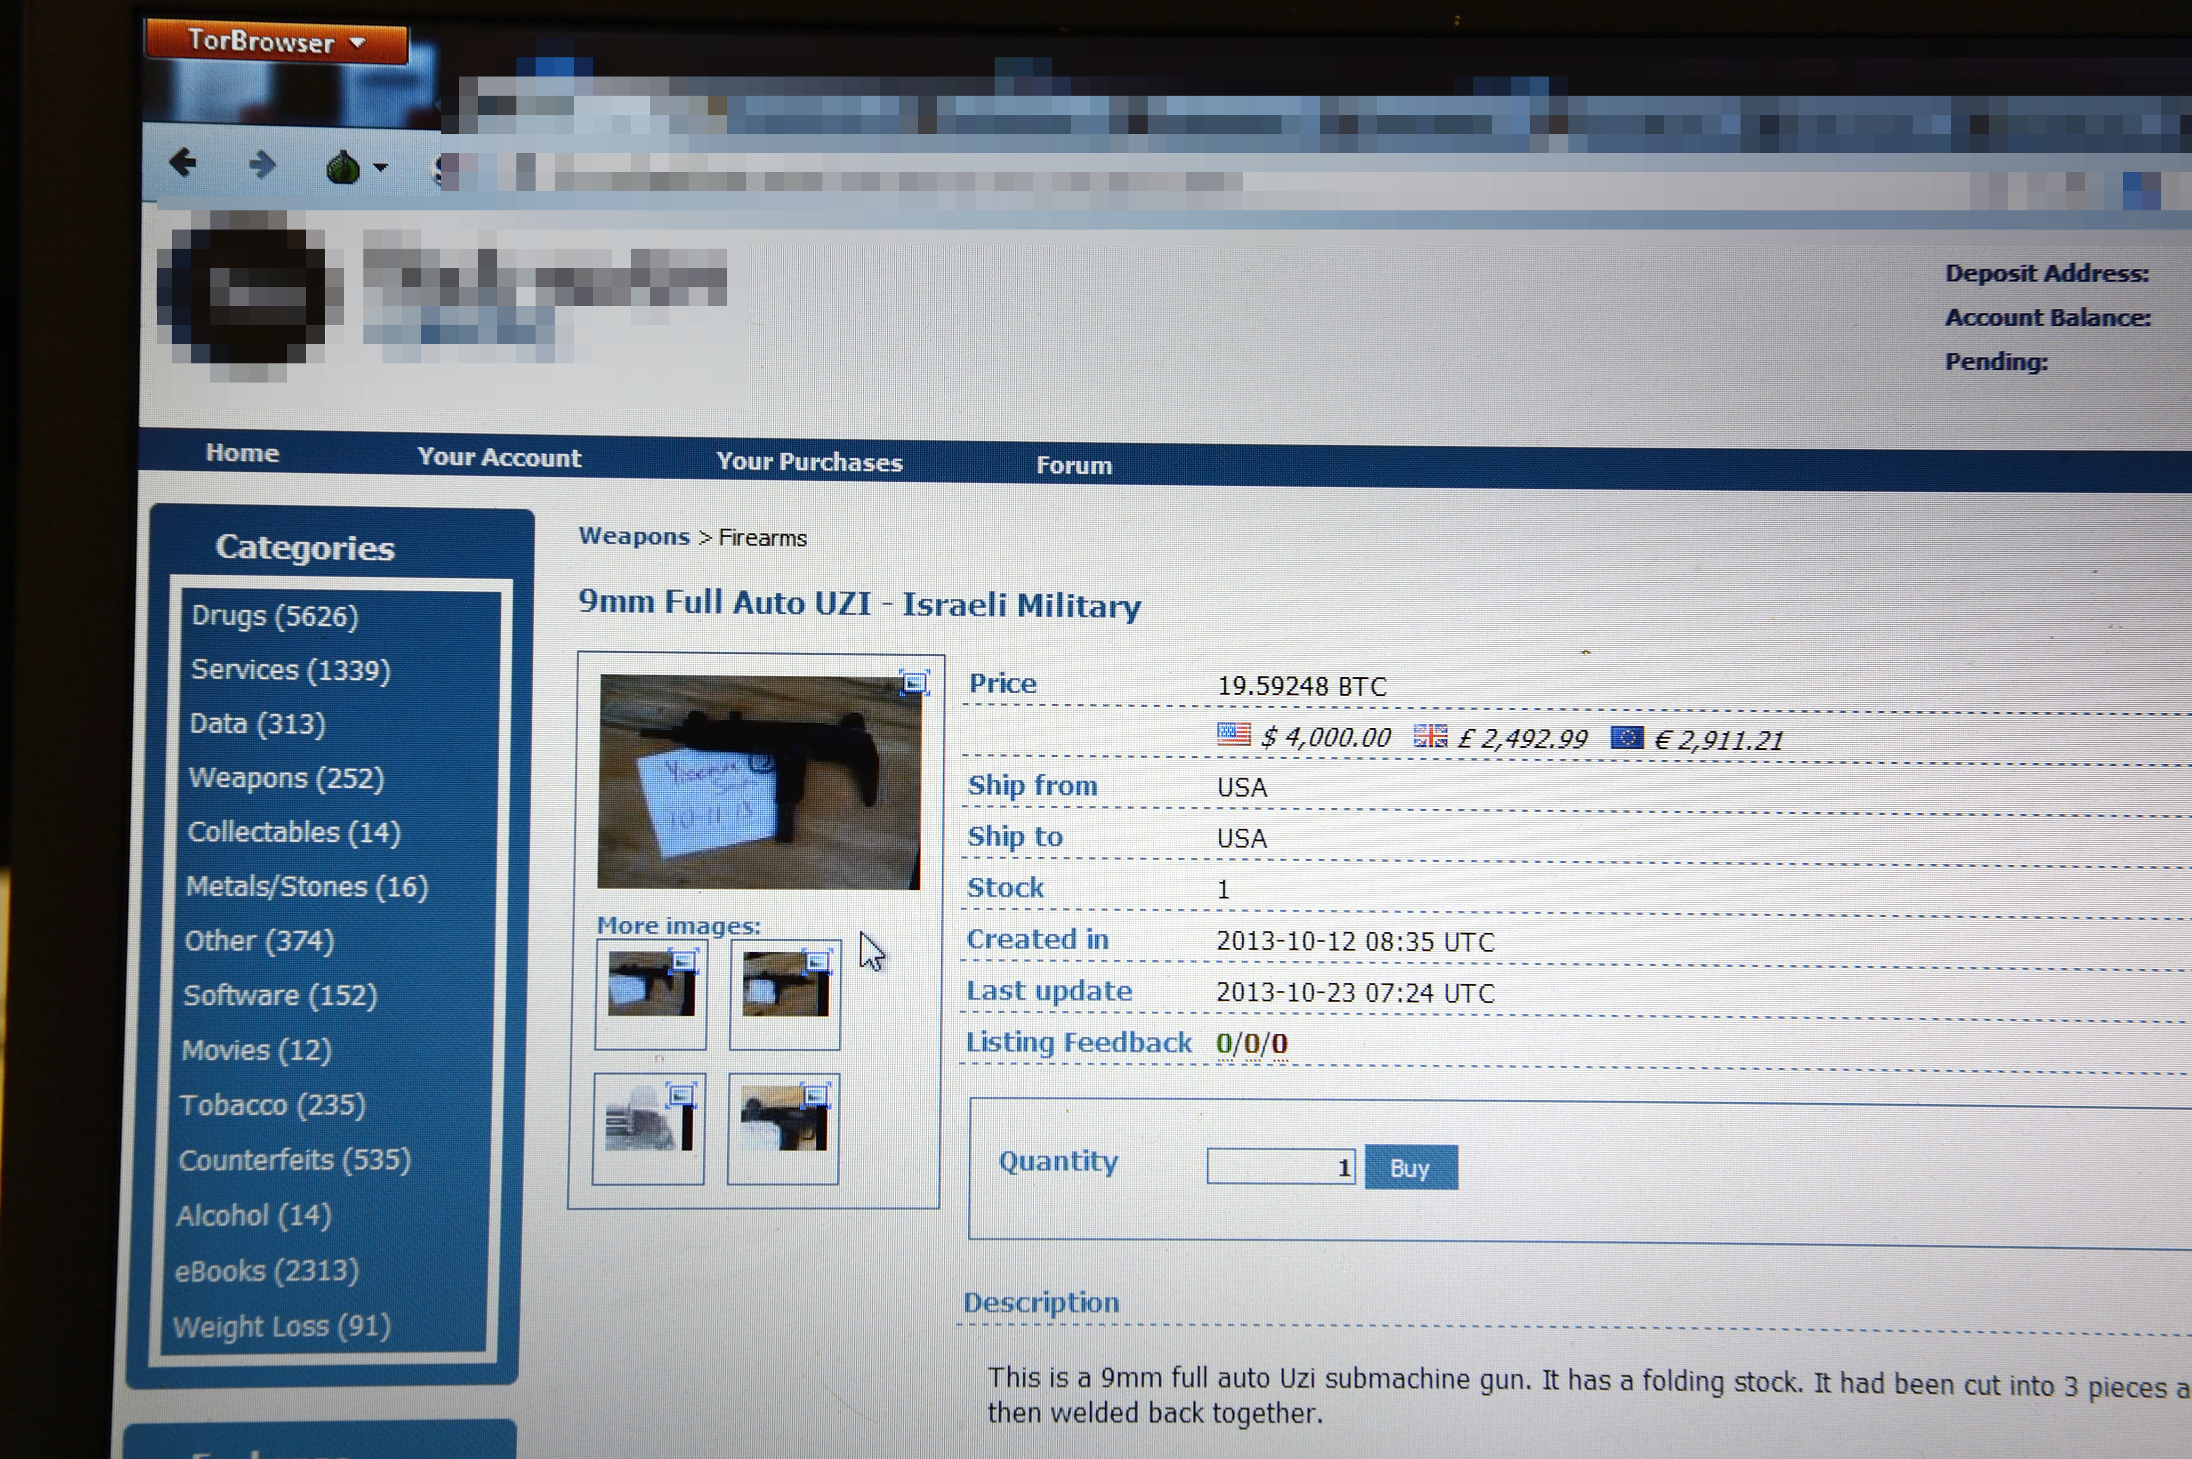Open the Forum menu item

1074,465
